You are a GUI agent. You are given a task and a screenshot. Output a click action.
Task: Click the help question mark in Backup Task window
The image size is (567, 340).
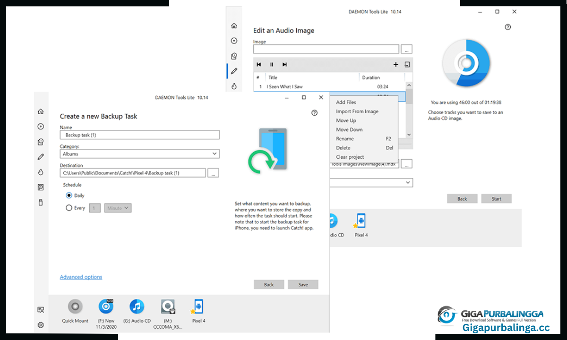pyautogui.click(x=315, y=113)
